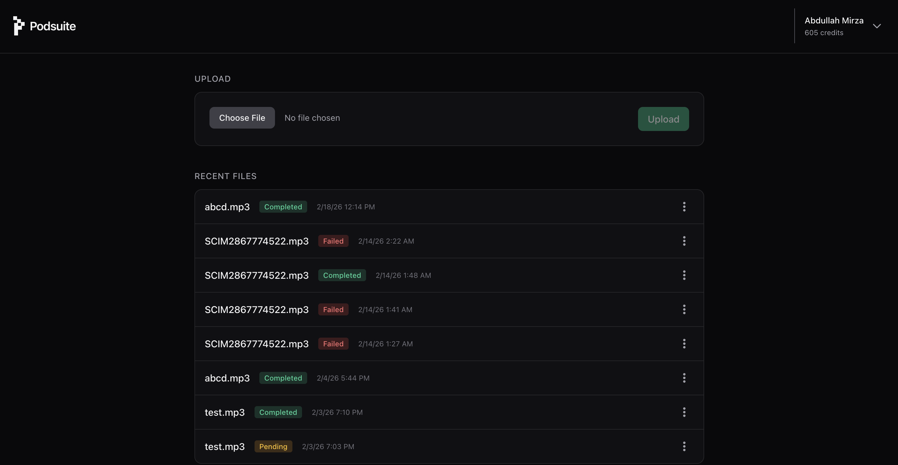
Task: Open the menu for the completed test.mp3 row
Action: tap(684, 412)
